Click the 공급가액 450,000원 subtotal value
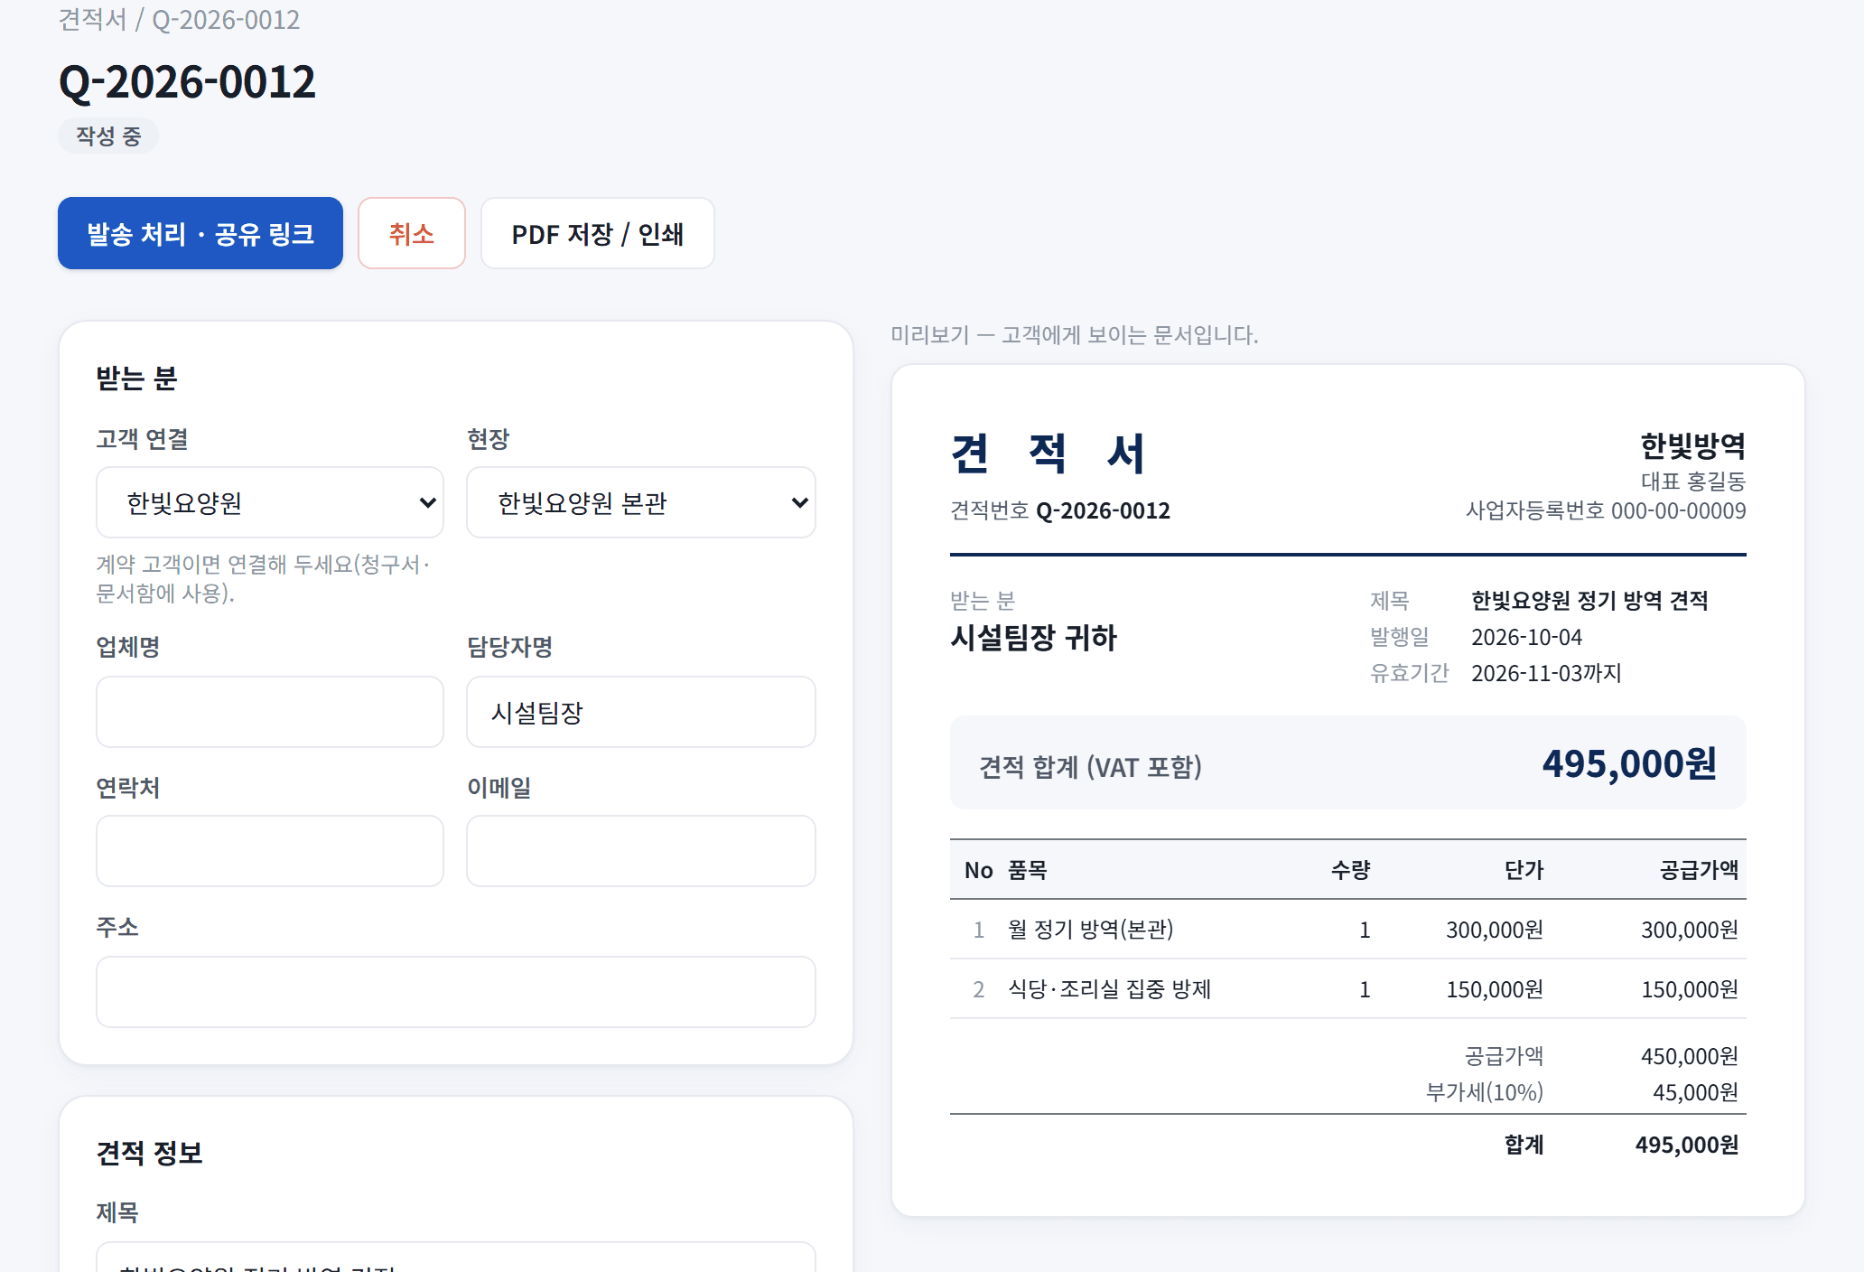Viewport: 1864px width, 1272px height. [x=1689, y=1056]
